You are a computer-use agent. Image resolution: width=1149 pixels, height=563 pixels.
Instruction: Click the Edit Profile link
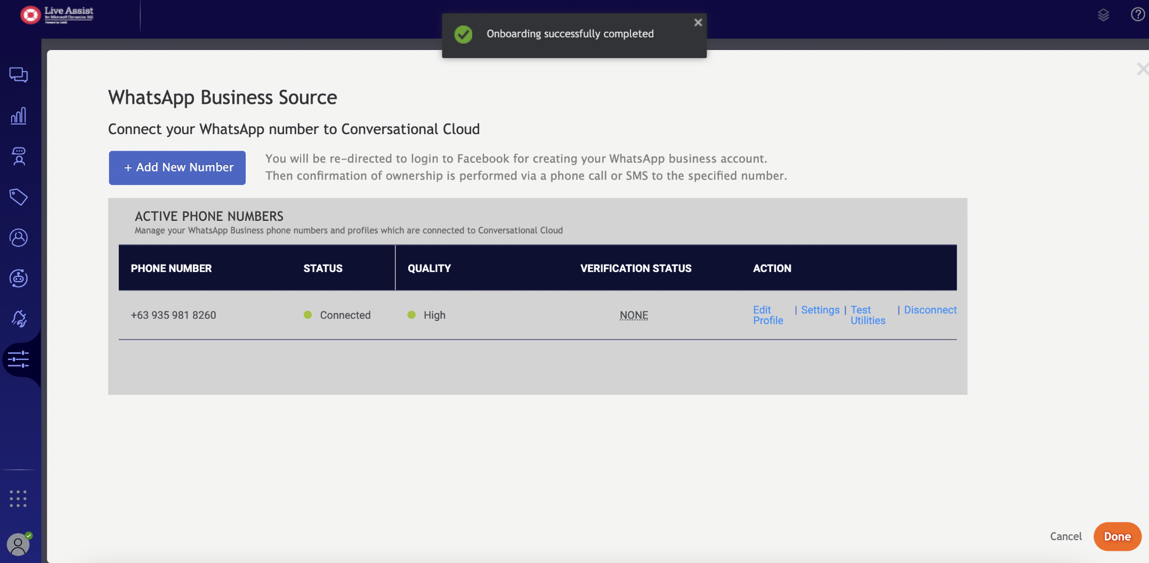click(768, 315)
